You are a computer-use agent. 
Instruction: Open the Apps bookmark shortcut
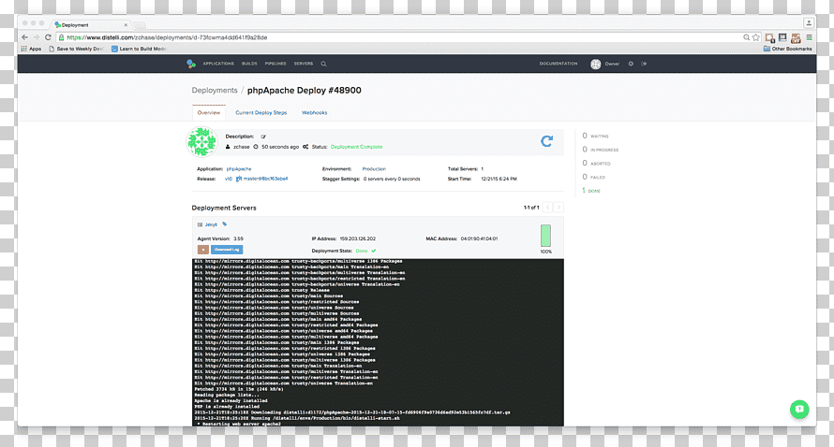click(31, 49)
